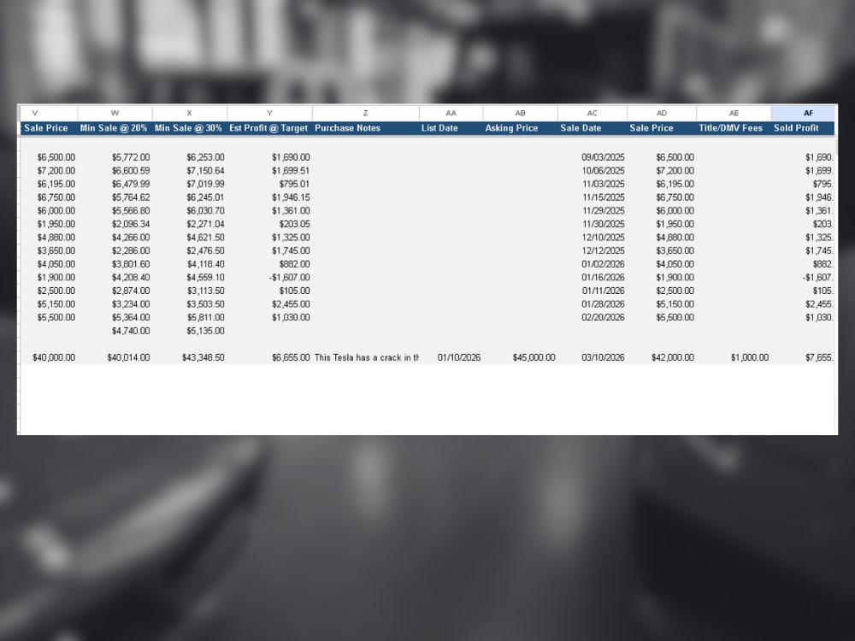Select the $7,150.64 cell
This screenshot has height=641, width=855.
tap(189, 171)
